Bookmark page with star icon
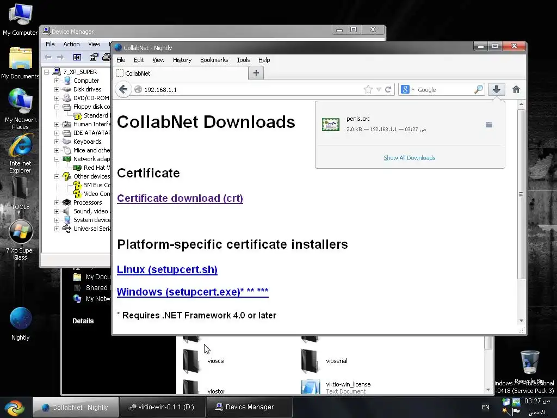 (368, 90)
